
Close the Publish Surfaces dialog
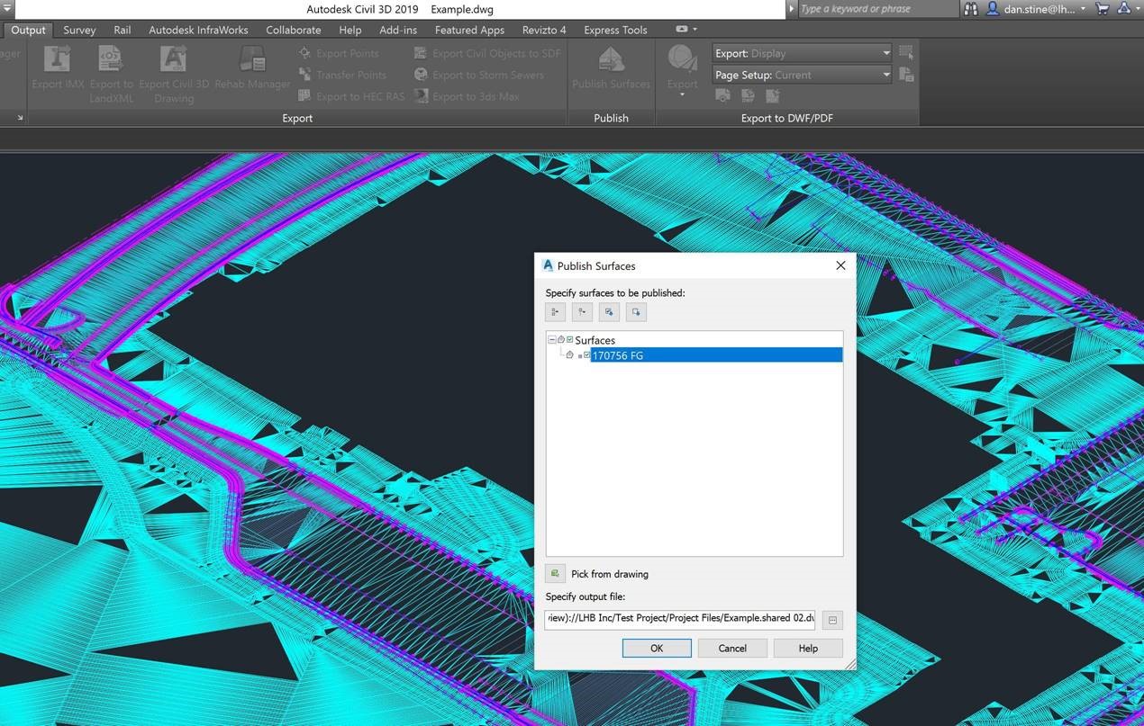tap(840, 265)
